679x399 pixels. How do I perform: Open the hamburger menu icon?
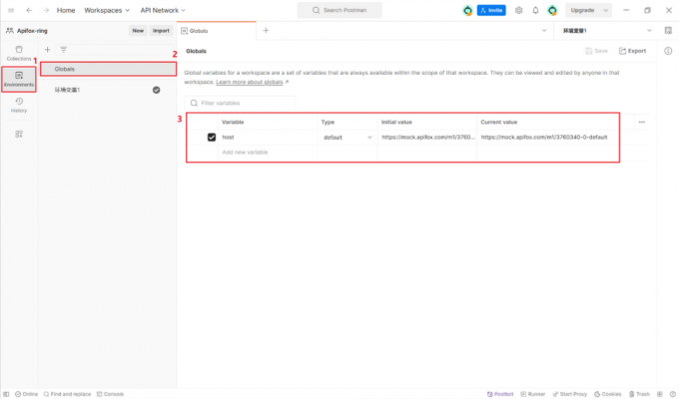coord(11,10)
